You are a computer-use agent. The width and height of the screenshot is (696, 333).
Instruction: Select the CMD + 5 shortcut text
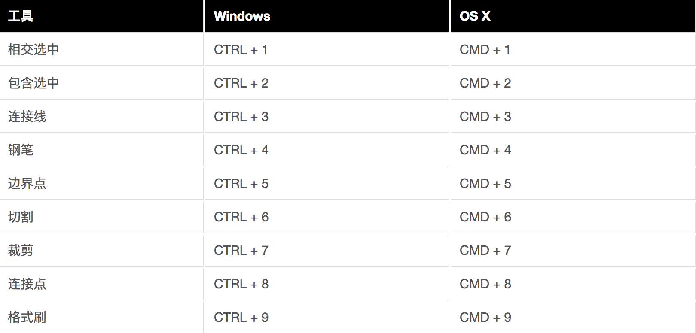pyautogui.click(x=485, y=184)
